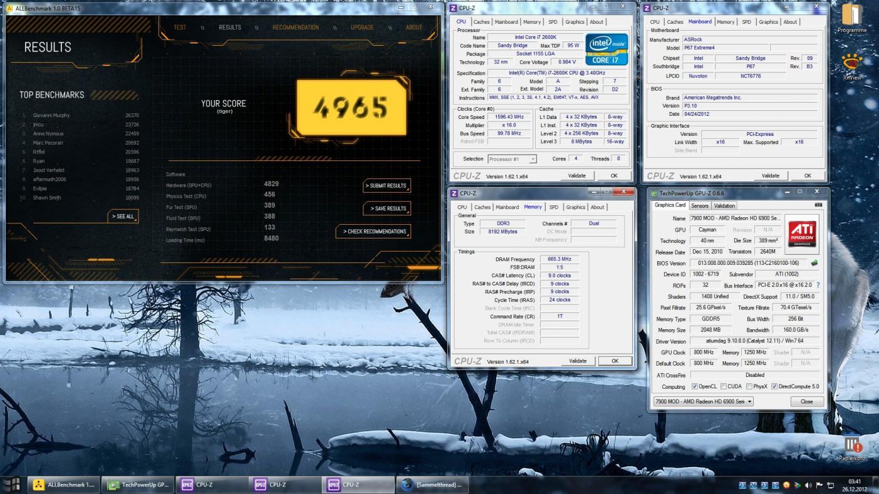Click the BIOS save chip icon in GPU-Z
The height and width of the screenshot is (494, 879).
click(x=814, y=264)
